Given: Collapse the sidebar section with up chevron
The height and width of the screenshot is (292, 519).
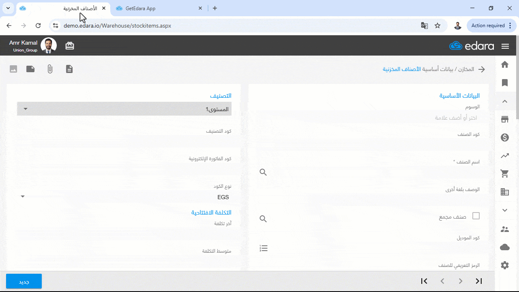Looking at the screenshot, I should point(505,101).
